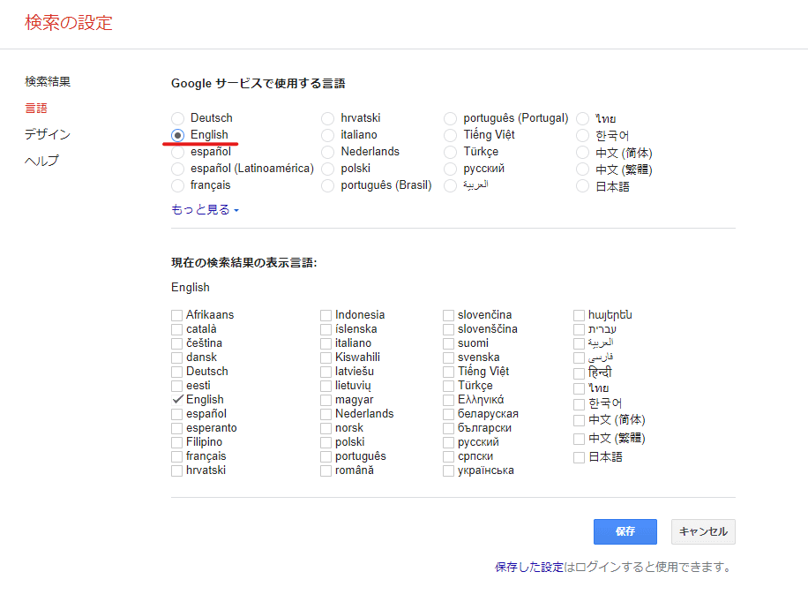Select the Türkçe radio option
Image resolution: width=808 pixels, height=602 pixels.
451,152
